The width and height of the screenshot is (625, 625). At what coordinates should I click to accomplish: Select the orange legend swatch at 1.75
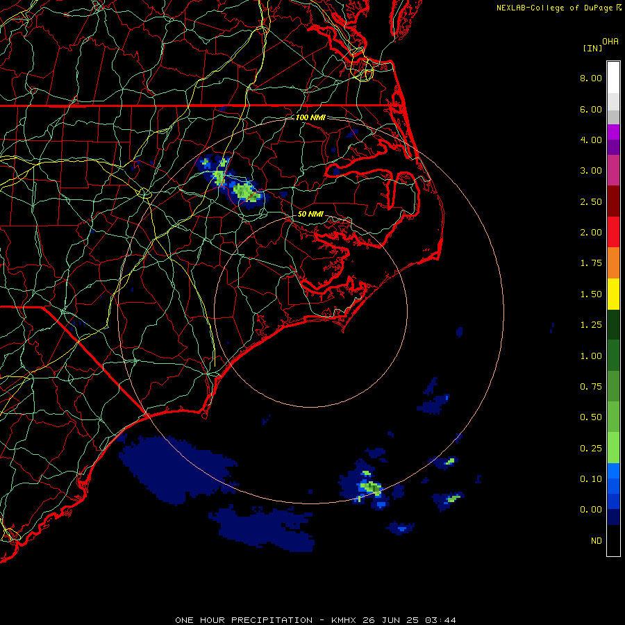(x=613, y=263)
